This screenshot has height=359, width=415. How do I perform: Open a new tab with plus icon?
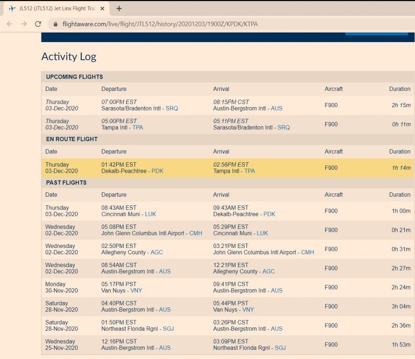[x=119, y=9]
